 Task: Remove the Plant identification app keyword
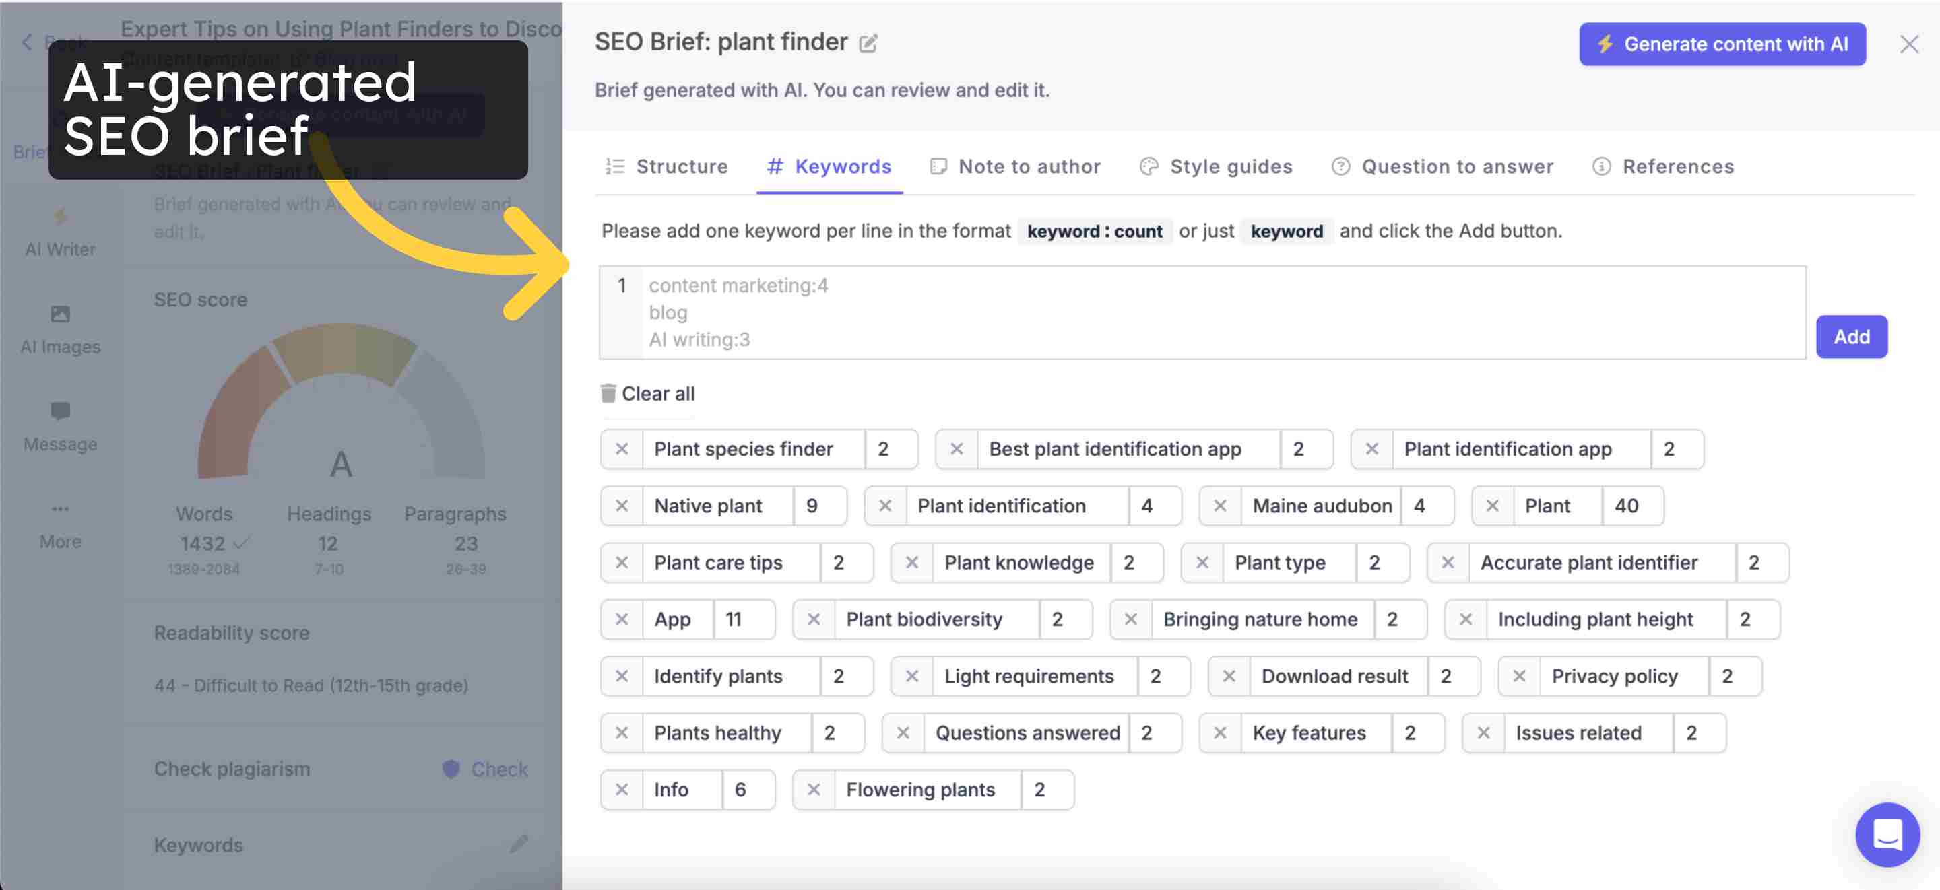pyautogui.click(x=1371, y=450)
